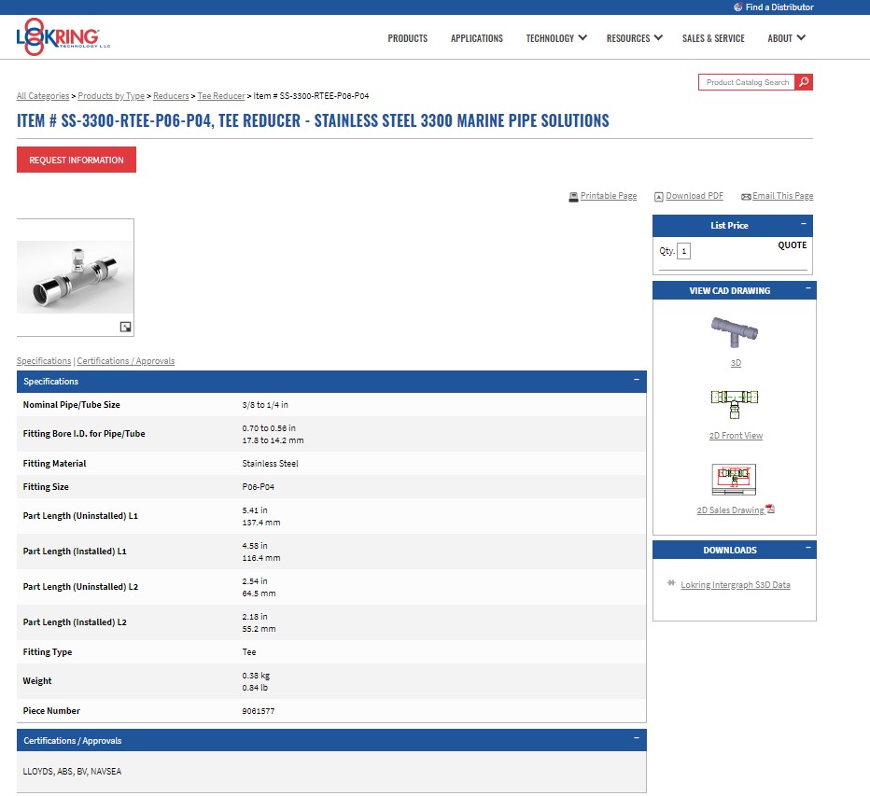Download Lokring Intergraph S3D Data
Viewport: 870px width, 796px height.
pos(736,585)
